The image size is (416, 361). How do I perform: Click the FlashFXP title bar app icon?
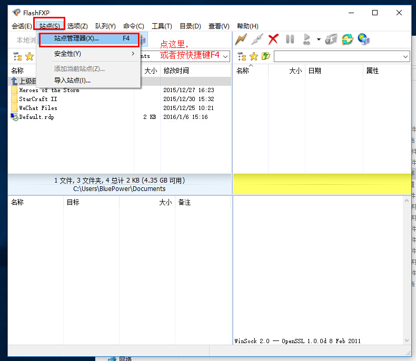[x=16, y=12]
